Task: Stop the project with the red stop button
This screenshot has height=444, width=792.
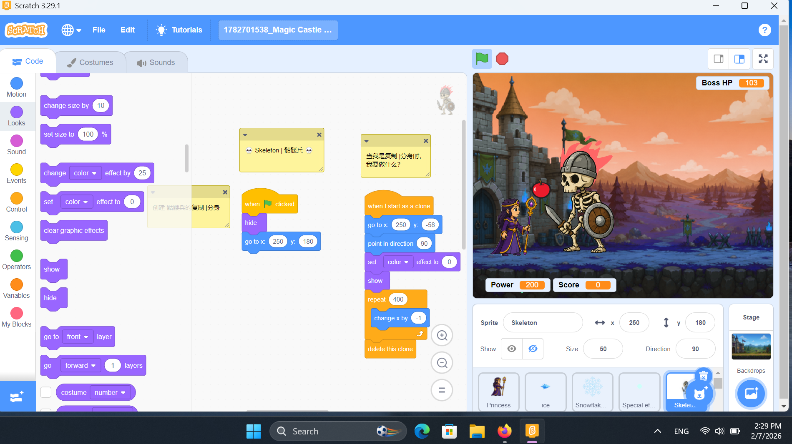Action: 502,59
